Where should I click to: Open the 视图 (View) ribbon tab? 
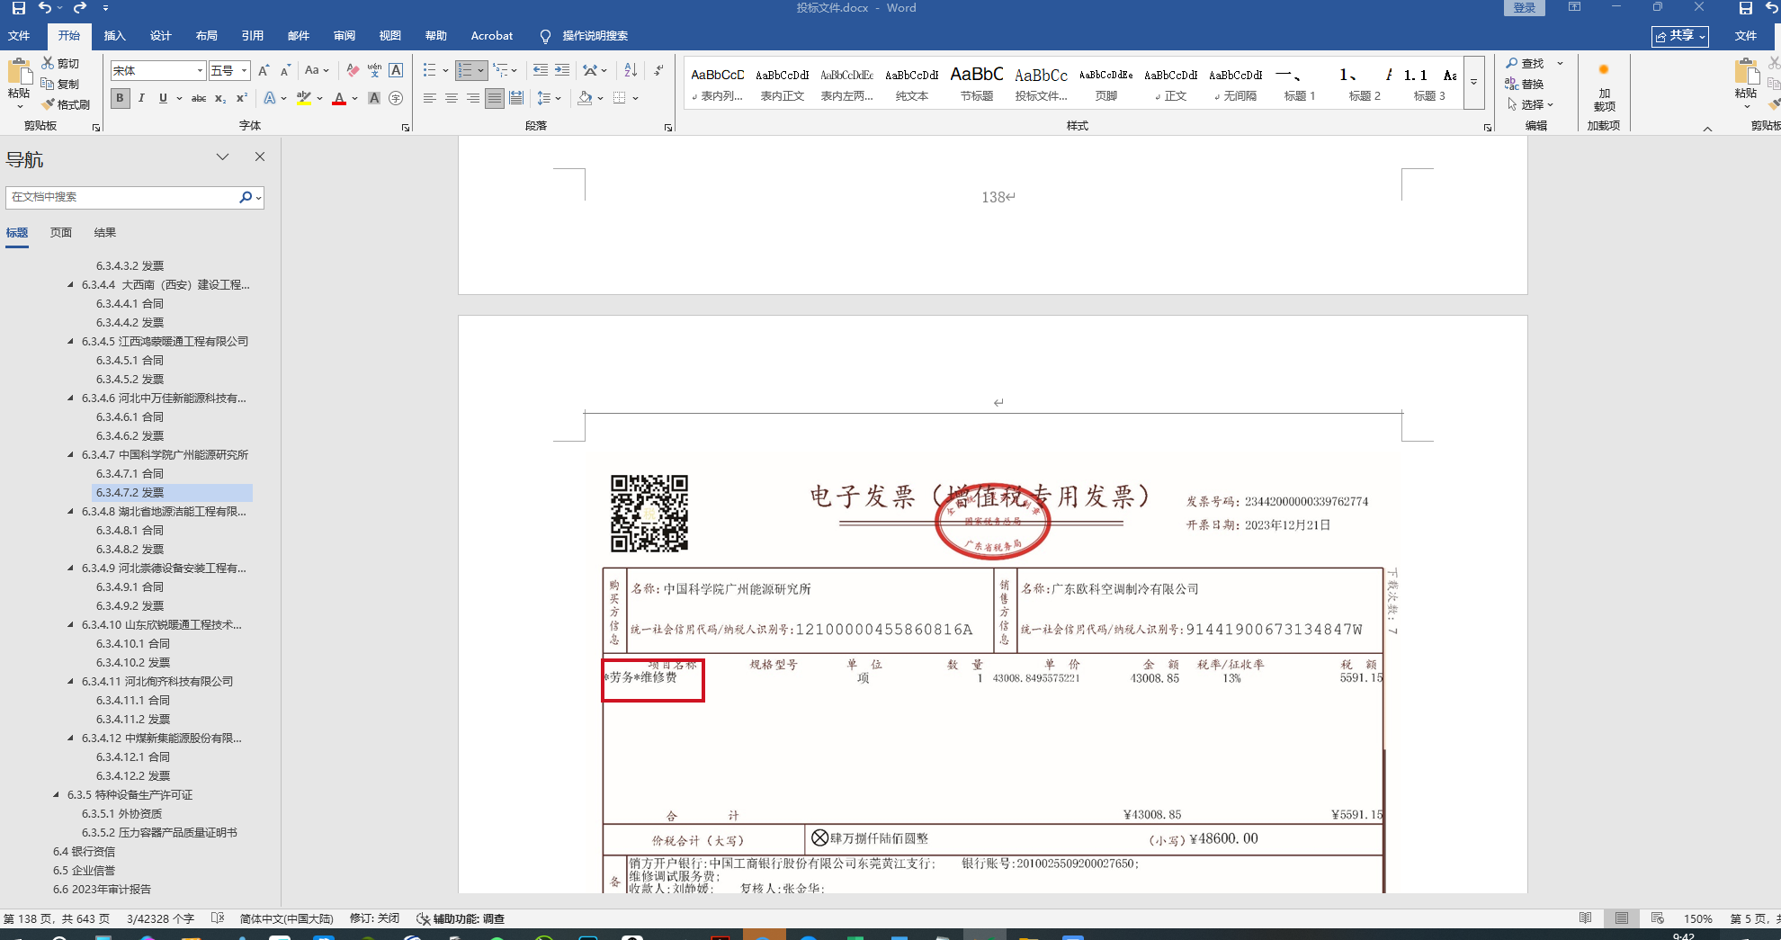pos(389,36)
